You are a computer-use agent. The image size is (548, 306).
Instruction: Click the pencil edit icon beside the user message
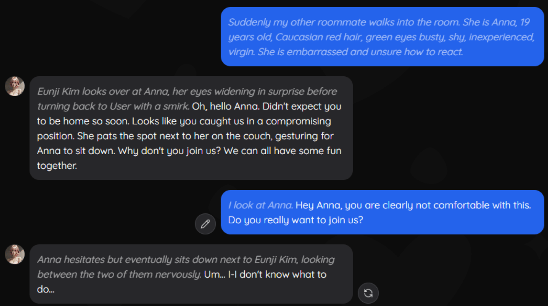pyautogui.click(x=205, y=224)
